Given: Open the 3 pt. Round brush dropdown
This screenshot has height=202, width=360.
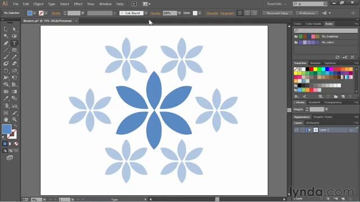Looking at the screenshot, I should point(146,13).
